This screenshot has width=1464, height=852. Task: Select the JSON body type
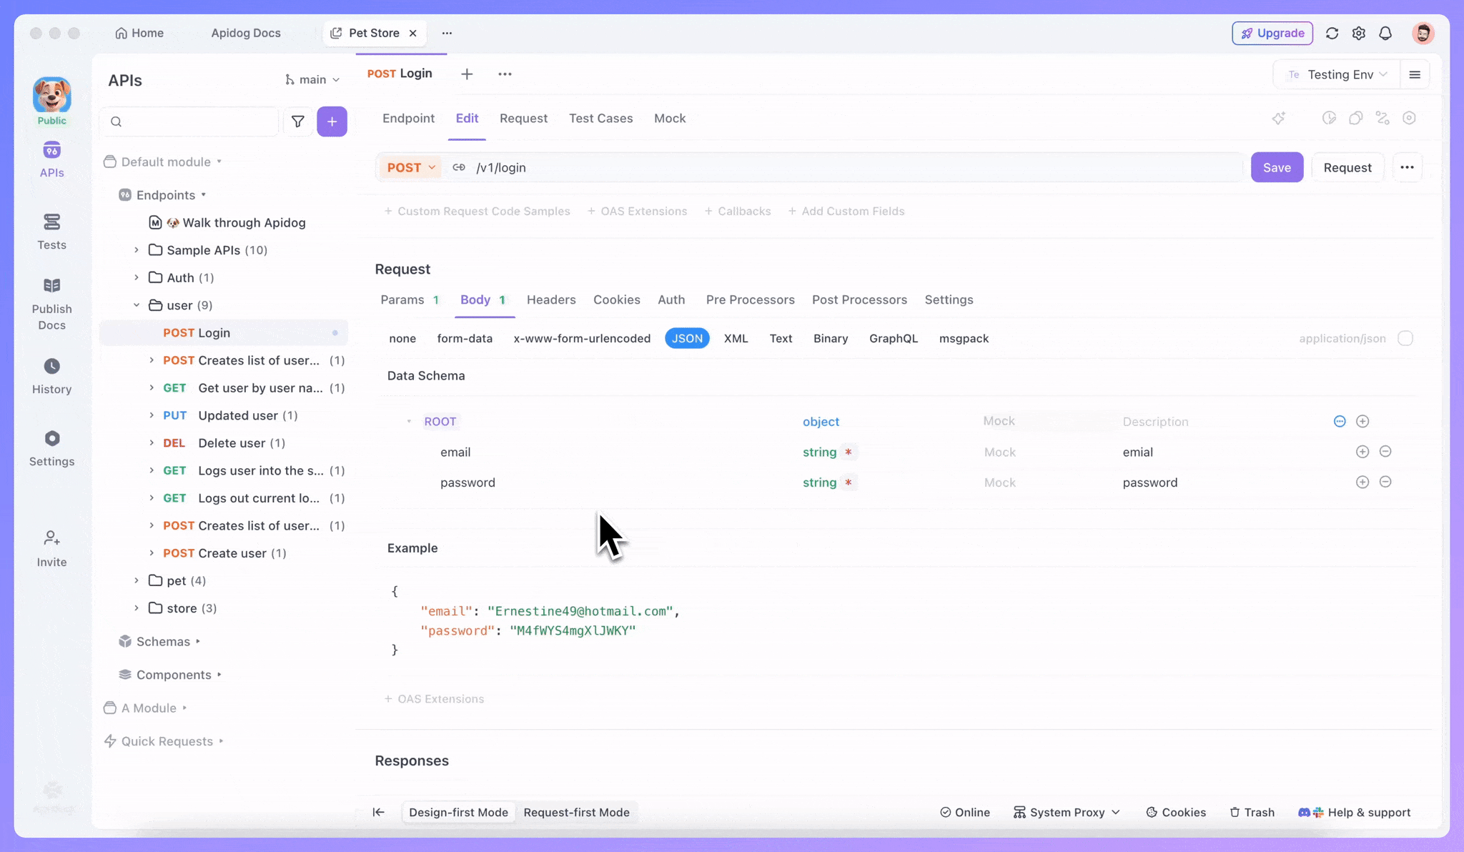pyautogui.click(x=687, y=339)
